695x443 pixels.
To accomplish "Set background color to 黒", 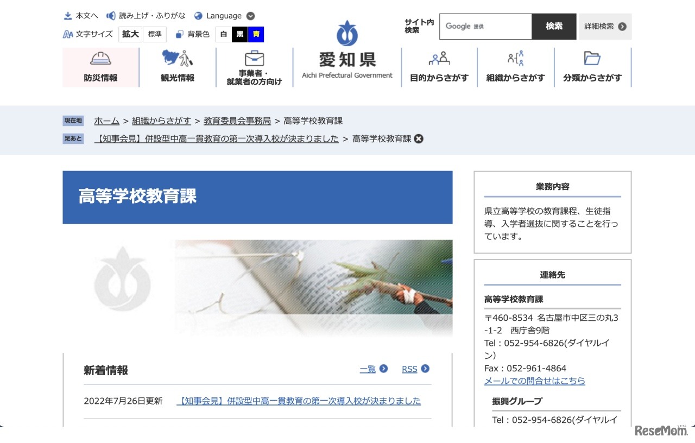I will pos(239,34).
